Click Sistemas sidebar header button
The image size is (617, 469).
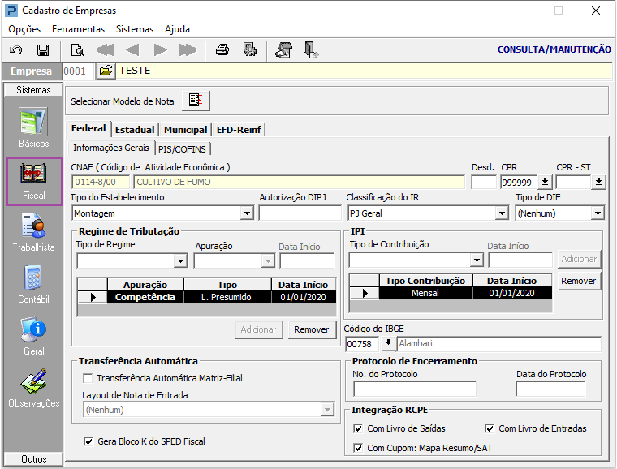[33, 90]
